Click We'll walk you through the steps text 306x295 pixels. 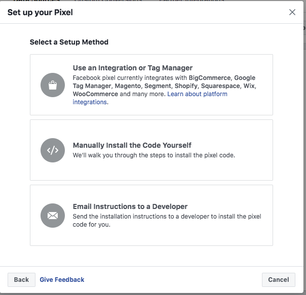(x=154, y=155)
